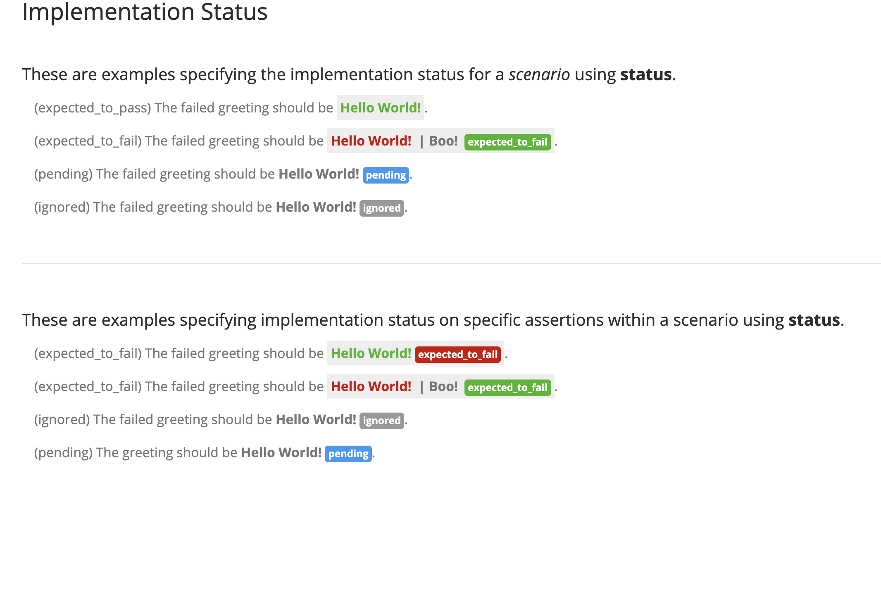Click bold status word in first paragraph
The height and width of the screenshot is (611, 881).
(646, 75)
